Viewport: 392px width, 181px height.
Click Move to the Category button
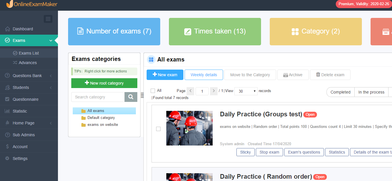pos(250,75)
